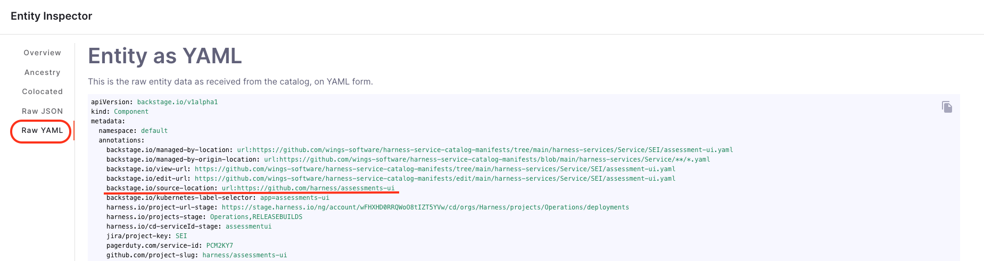Select the Colocated tab
This screenshot has height=261, width=984.
42,91
